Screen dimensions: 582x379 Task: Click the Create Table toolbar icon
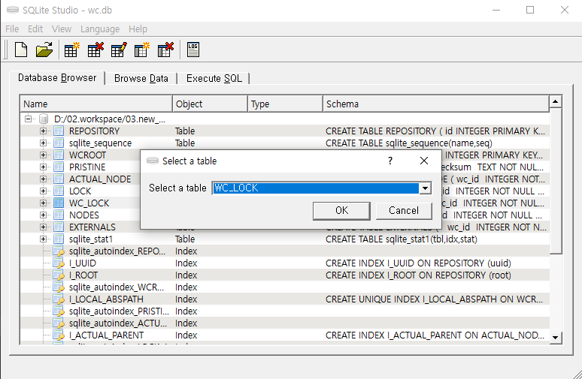click(71, 50)
